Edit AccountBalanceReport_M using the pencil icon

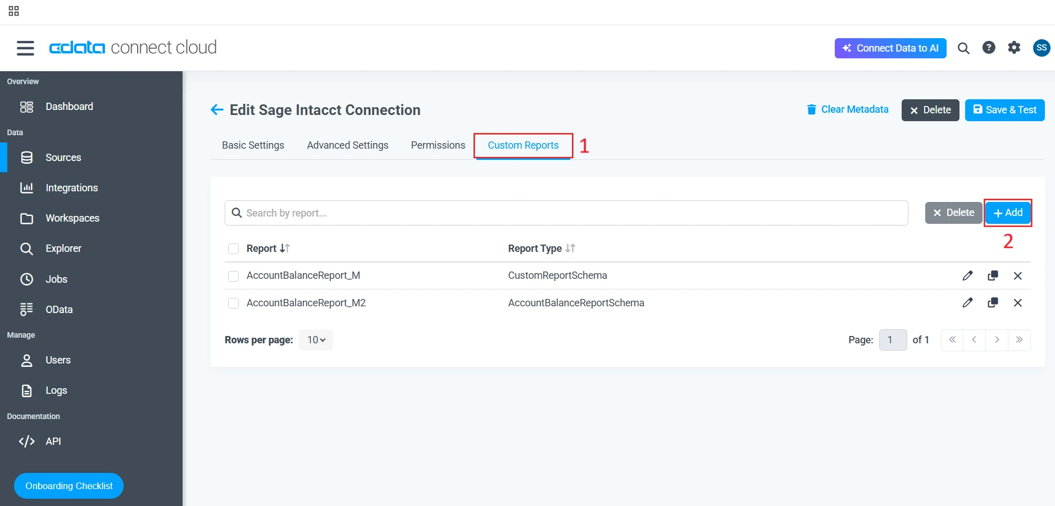(967, 275)
